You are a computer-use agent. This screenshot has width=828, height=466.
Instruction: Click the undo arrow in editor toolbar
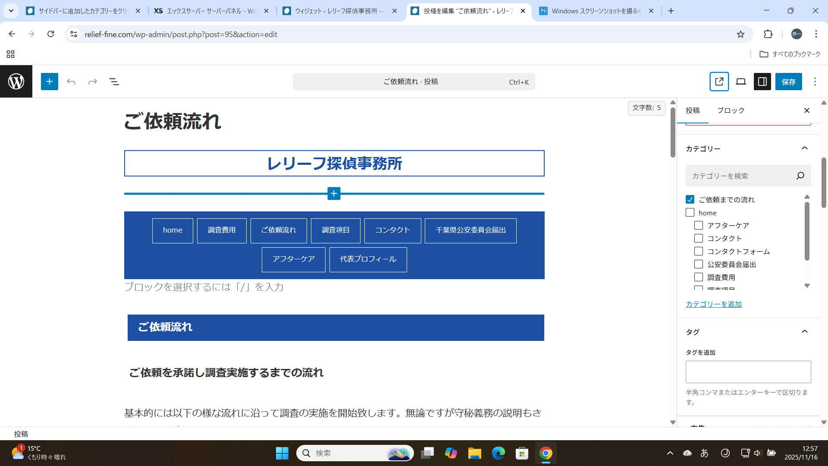point(71,82)
